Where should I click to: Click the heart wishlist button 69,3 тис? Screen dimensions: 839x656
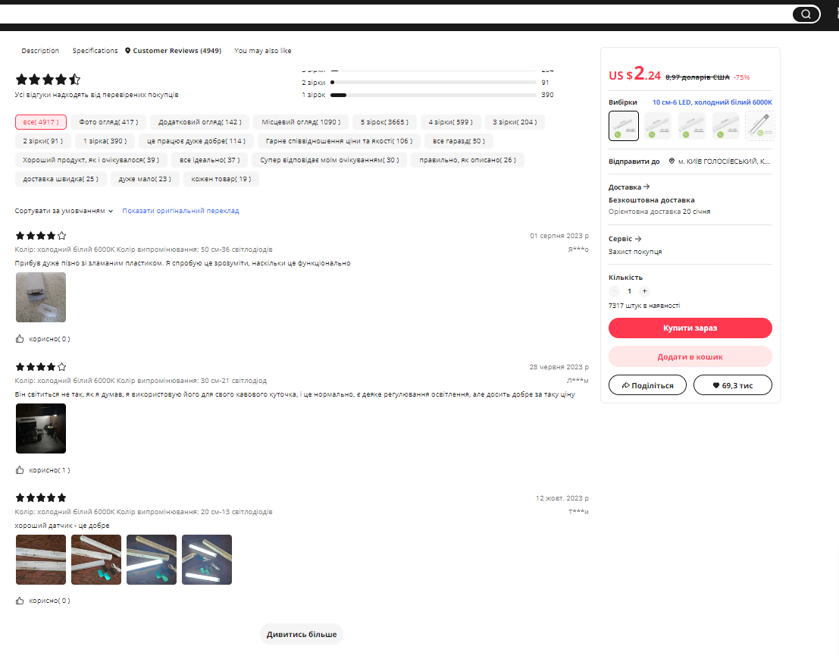pos(732,385)
